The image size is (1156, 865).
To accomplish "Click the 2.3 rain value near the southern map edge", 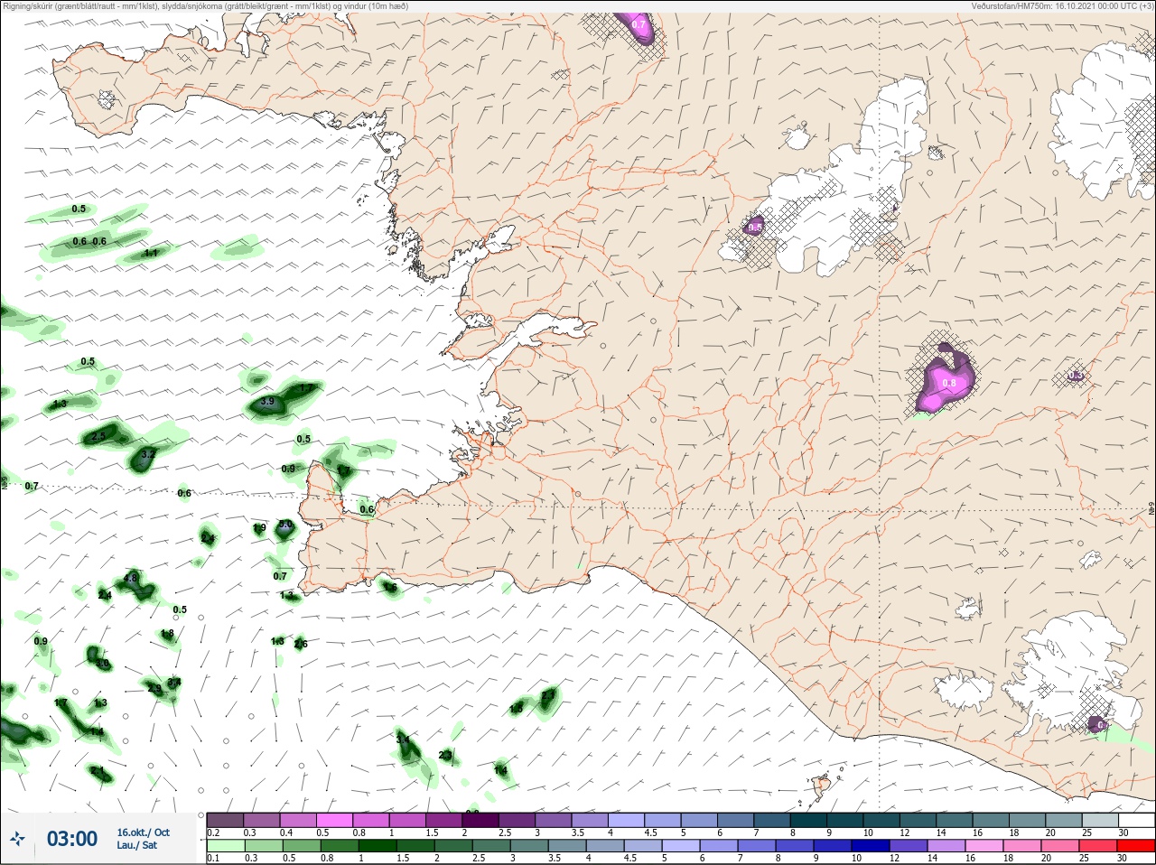I will tap(445, 755).
